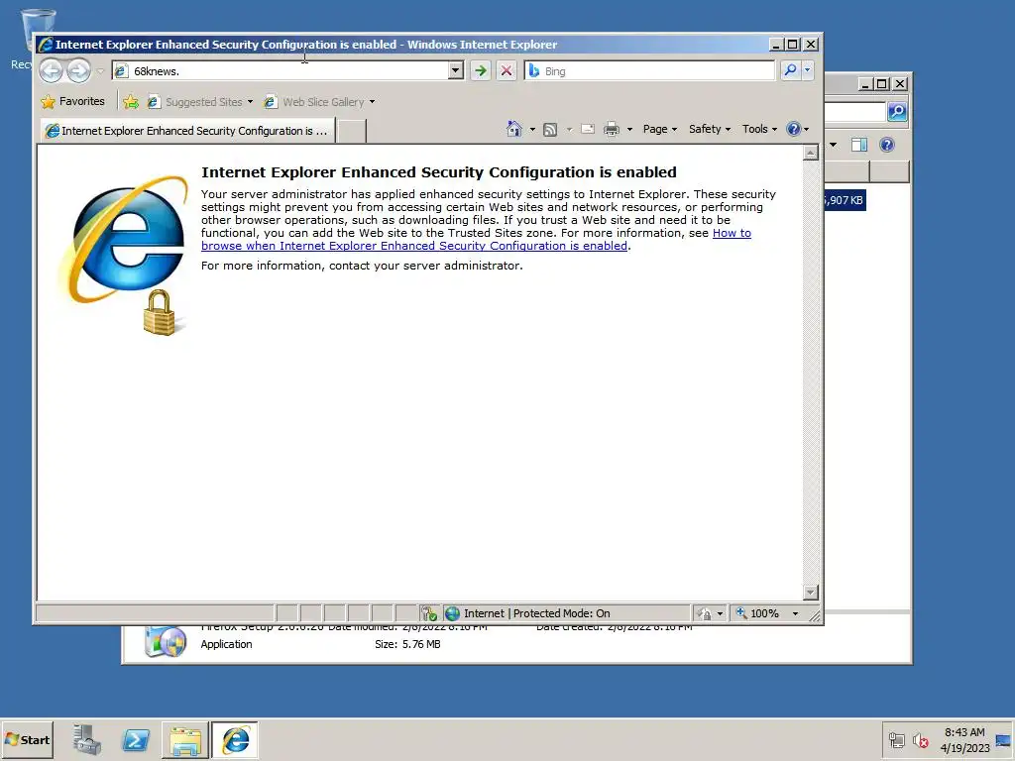Expand the Web Slice Gallery dropdown arrow
1015x761 pixels.
373,102
